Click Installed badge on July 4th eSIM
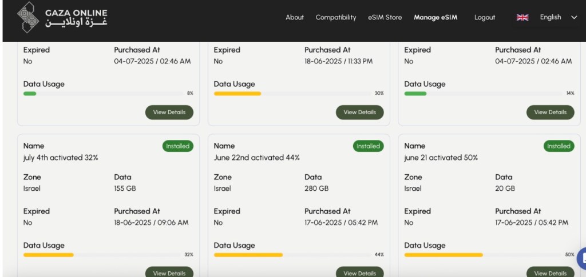The image size is (586, 277). coord(177,146)
